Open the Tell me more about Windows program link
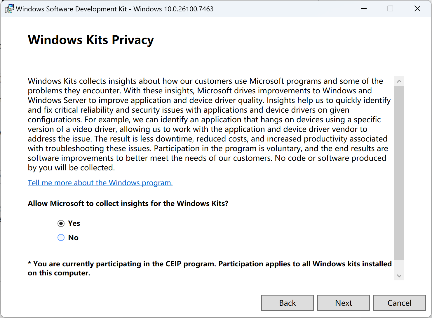The width and height of the screenshot is (432, 318). click(100, 183)
